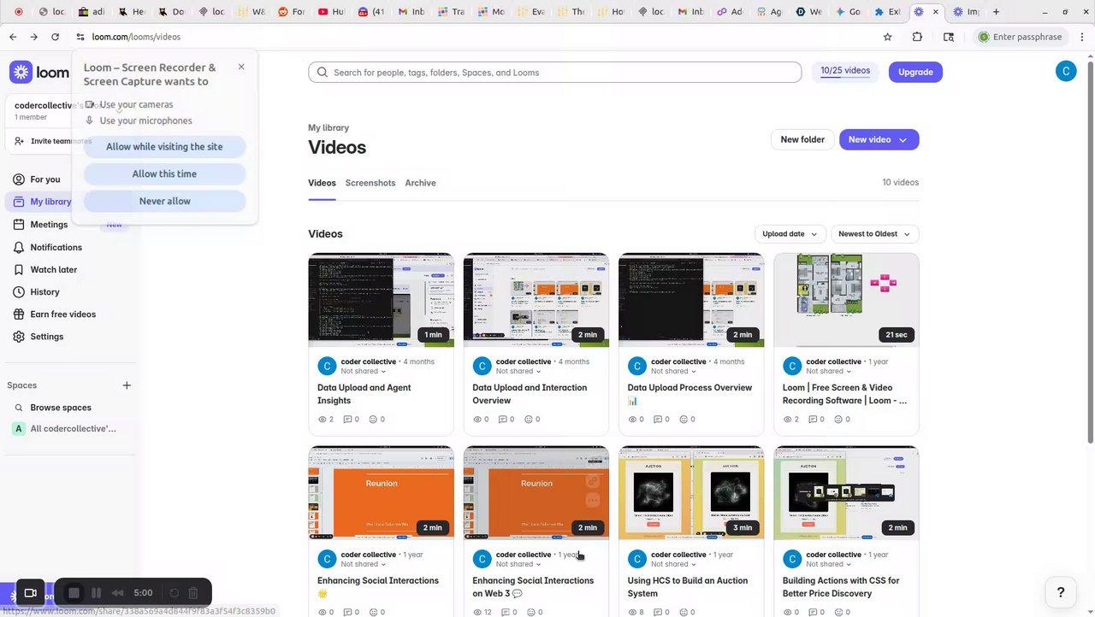Open the account avatar in top right
The height and width of the screenshot is (617, 1095).
[1065, 72]
